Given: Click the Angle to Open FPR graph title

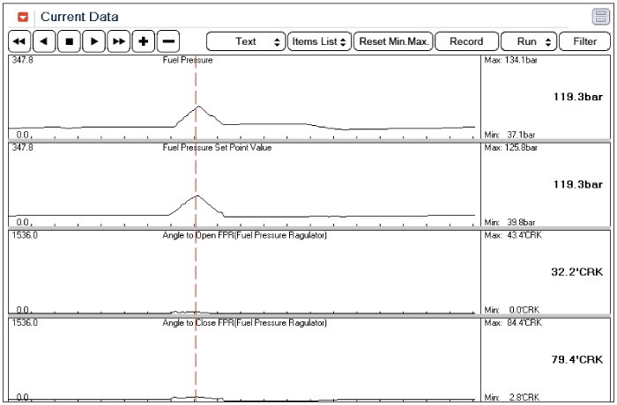Looking at the screenshot, I should click(x=244, y=236).
